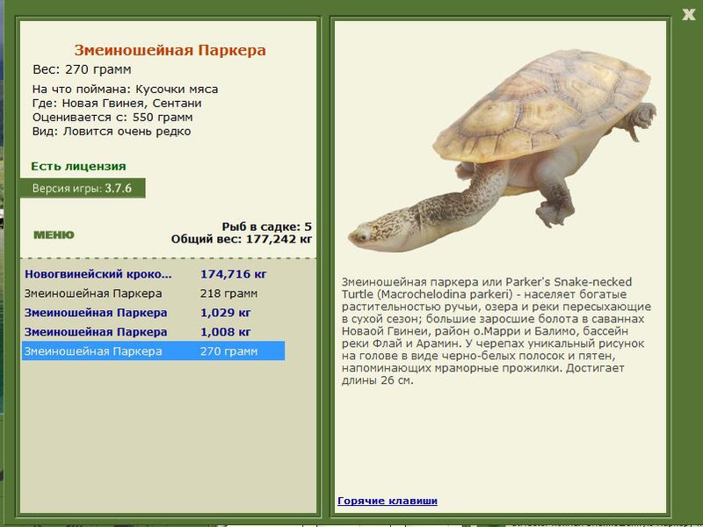Click the 174,716 кг weight value
Image resolution: width=703 pixels, height=527 pixels.
(x=233, y=274)
